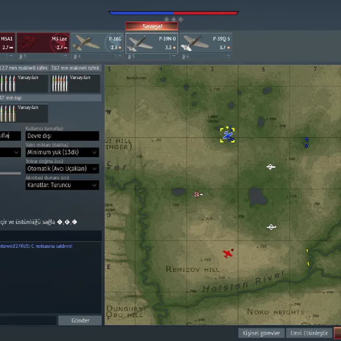The width and height of the screenshot is (341, 341).
Task: Click the team ticket score bar
Action: click(174, 13)
